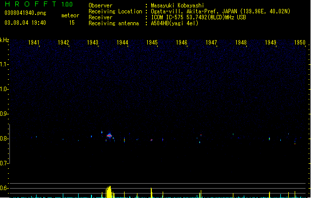311x198 pixels.
Task: Select the 03.08.04 19:40 timestamp
Action: [x=25, y=23]
